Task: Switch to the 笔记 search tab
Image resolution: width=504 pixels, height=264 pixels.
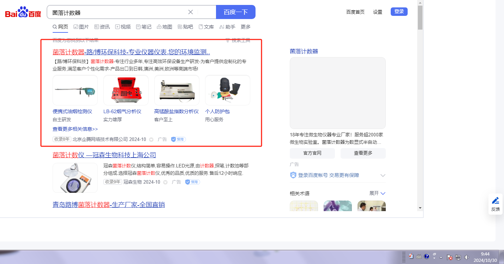Action: pos(144,27)
